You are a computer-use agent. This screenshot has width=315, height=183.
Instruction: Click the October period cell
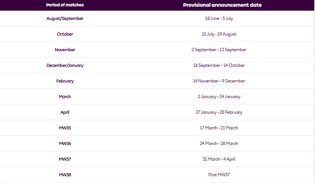tap(65, 34)
